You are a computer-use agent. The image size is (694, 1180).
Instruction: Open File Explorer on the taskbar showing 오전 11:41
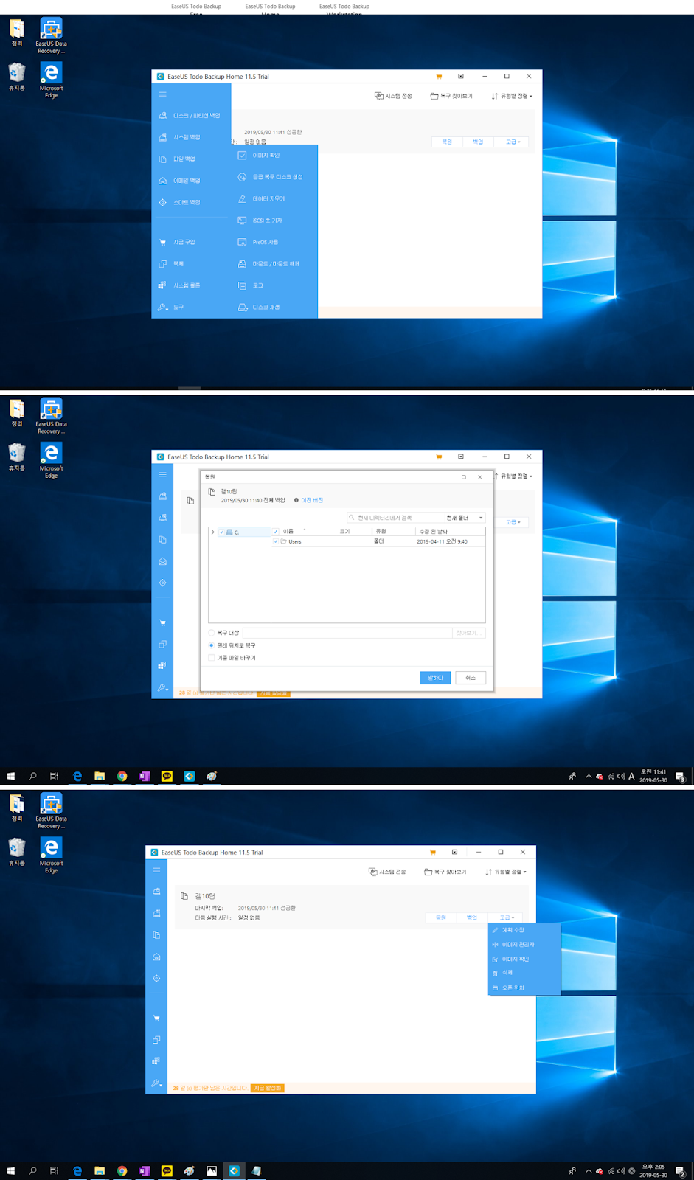pyautogui.click(x=100, y=776)
